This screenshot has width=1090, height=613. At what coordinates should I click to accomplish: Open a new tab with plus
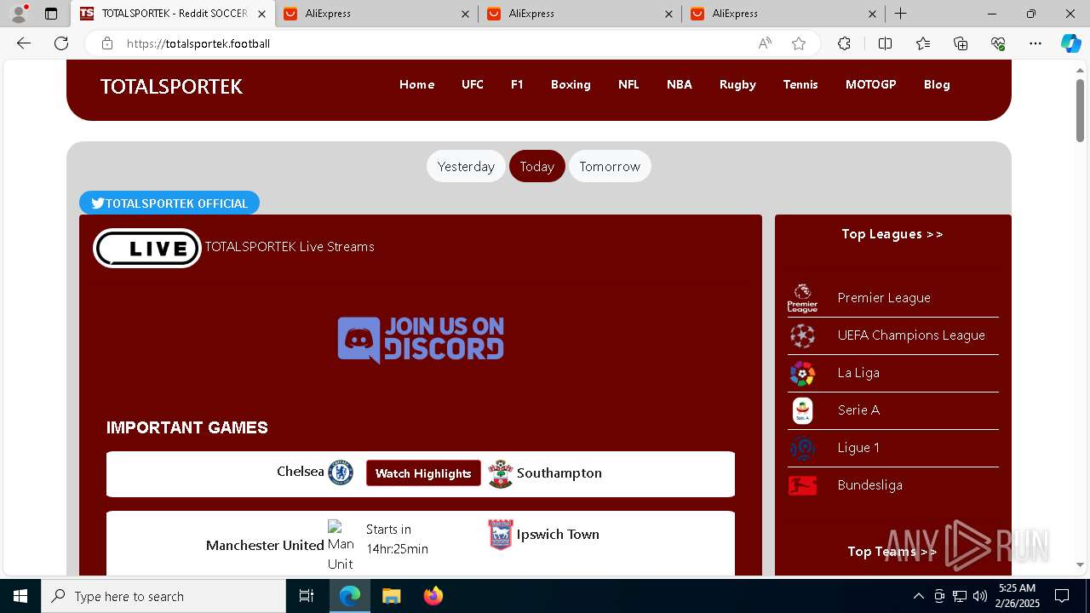point(900,14)
